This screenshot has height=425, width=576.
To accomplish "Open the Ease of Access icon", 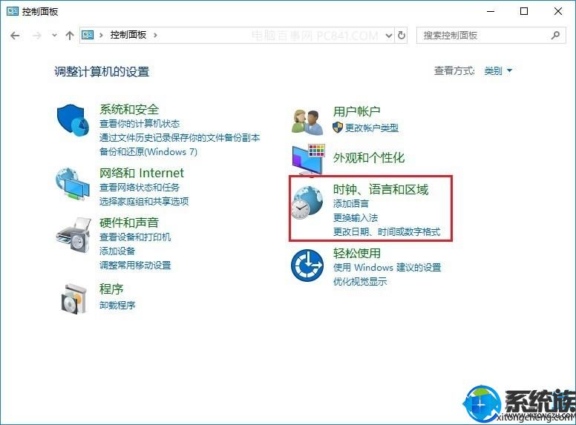I will [307, 266].
